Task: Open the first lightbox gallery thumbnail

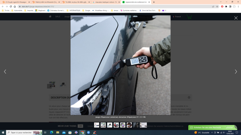Action: 96,125
